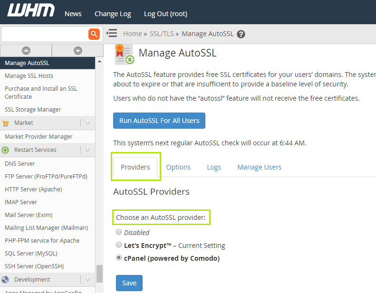This screenshot has height=293, width=376.
Task: Click the Market section header label
Action: (x=23, y=123)
